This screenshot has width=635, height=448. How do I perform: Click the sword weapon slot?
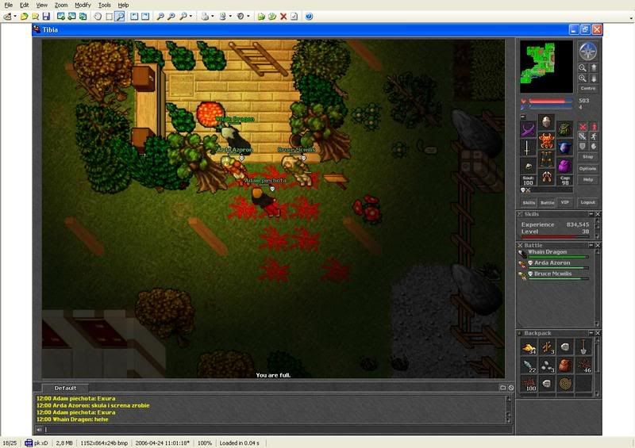[527, 148]
